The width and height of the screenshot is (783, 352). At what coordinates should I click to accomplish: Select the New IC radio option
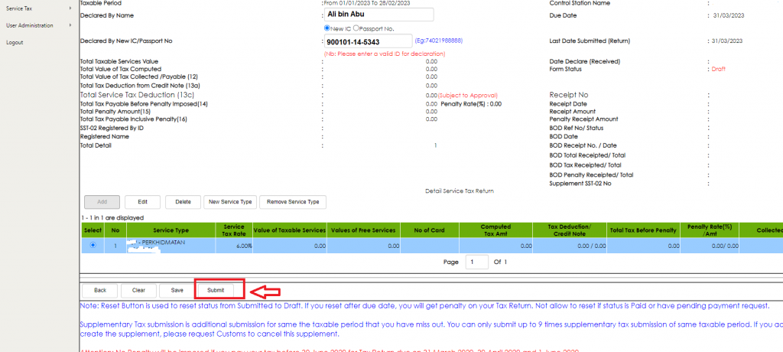[x=328, y=28]
